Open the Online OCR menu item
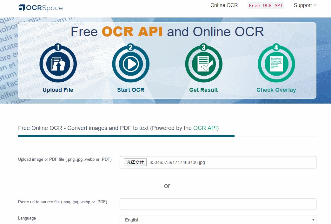 point(224,5)
